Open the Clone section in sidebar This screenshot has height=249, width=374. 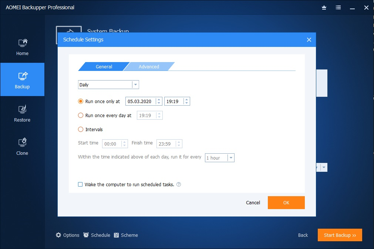(22, 147)
